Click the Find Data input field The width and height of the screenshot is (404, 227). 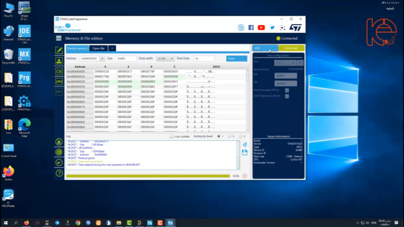tap(204, 59)
